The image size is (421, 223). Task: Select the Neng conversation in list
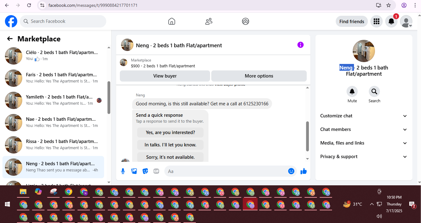click(53, 167)
